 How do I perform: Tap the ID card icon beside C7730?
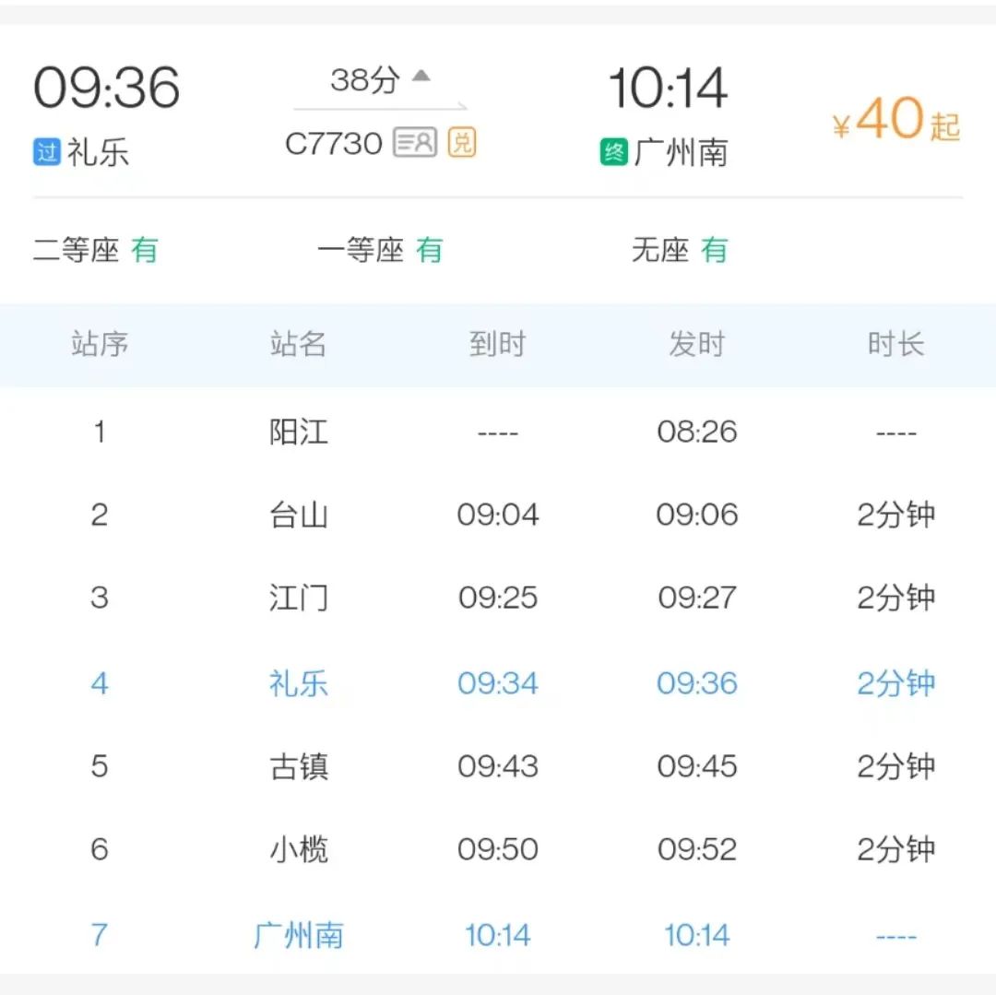pyautogui.click(x=415, y=142)
